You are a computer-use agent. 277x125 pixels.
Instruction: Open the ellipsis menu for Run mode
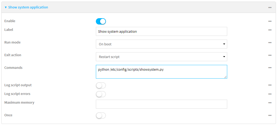[270, 43]
